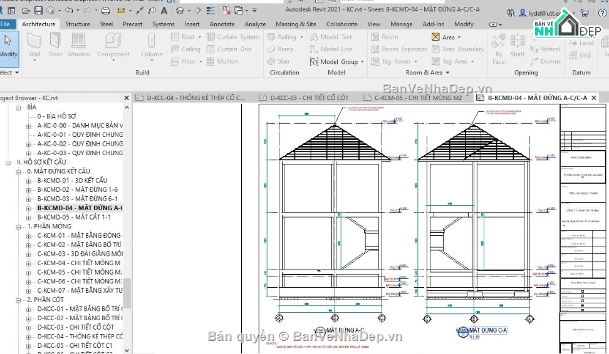The height and width of the screenshot is (354, 609).
Task: Open the Area dropdown in Room & Area
Action: click(459, 38)
